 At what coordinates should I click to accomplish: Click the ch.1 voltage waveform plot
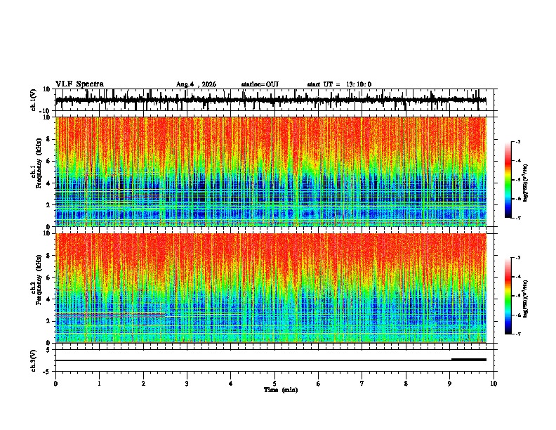270,100
